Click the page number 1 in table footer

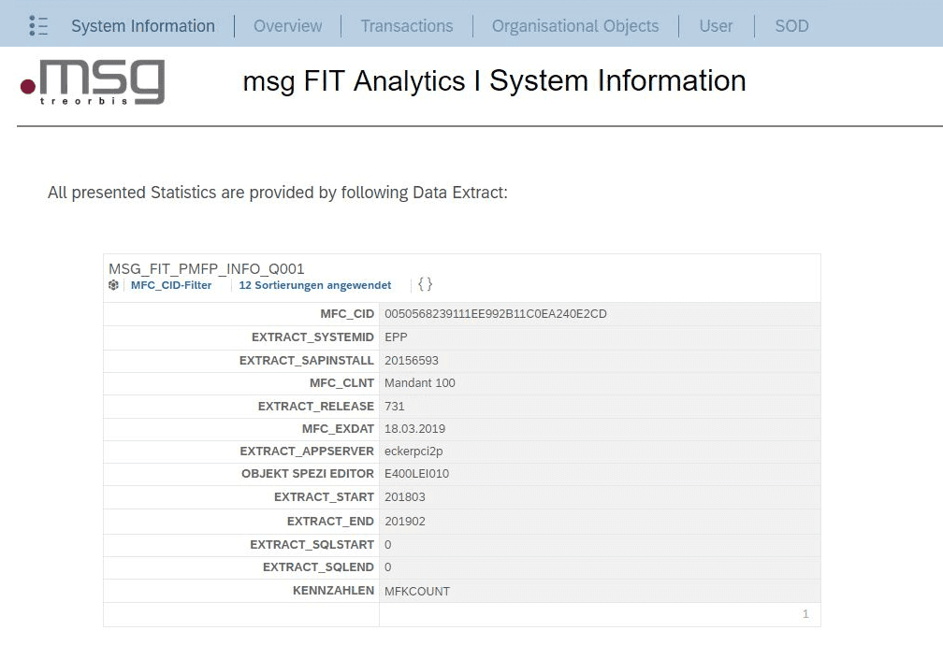(805, 614)
